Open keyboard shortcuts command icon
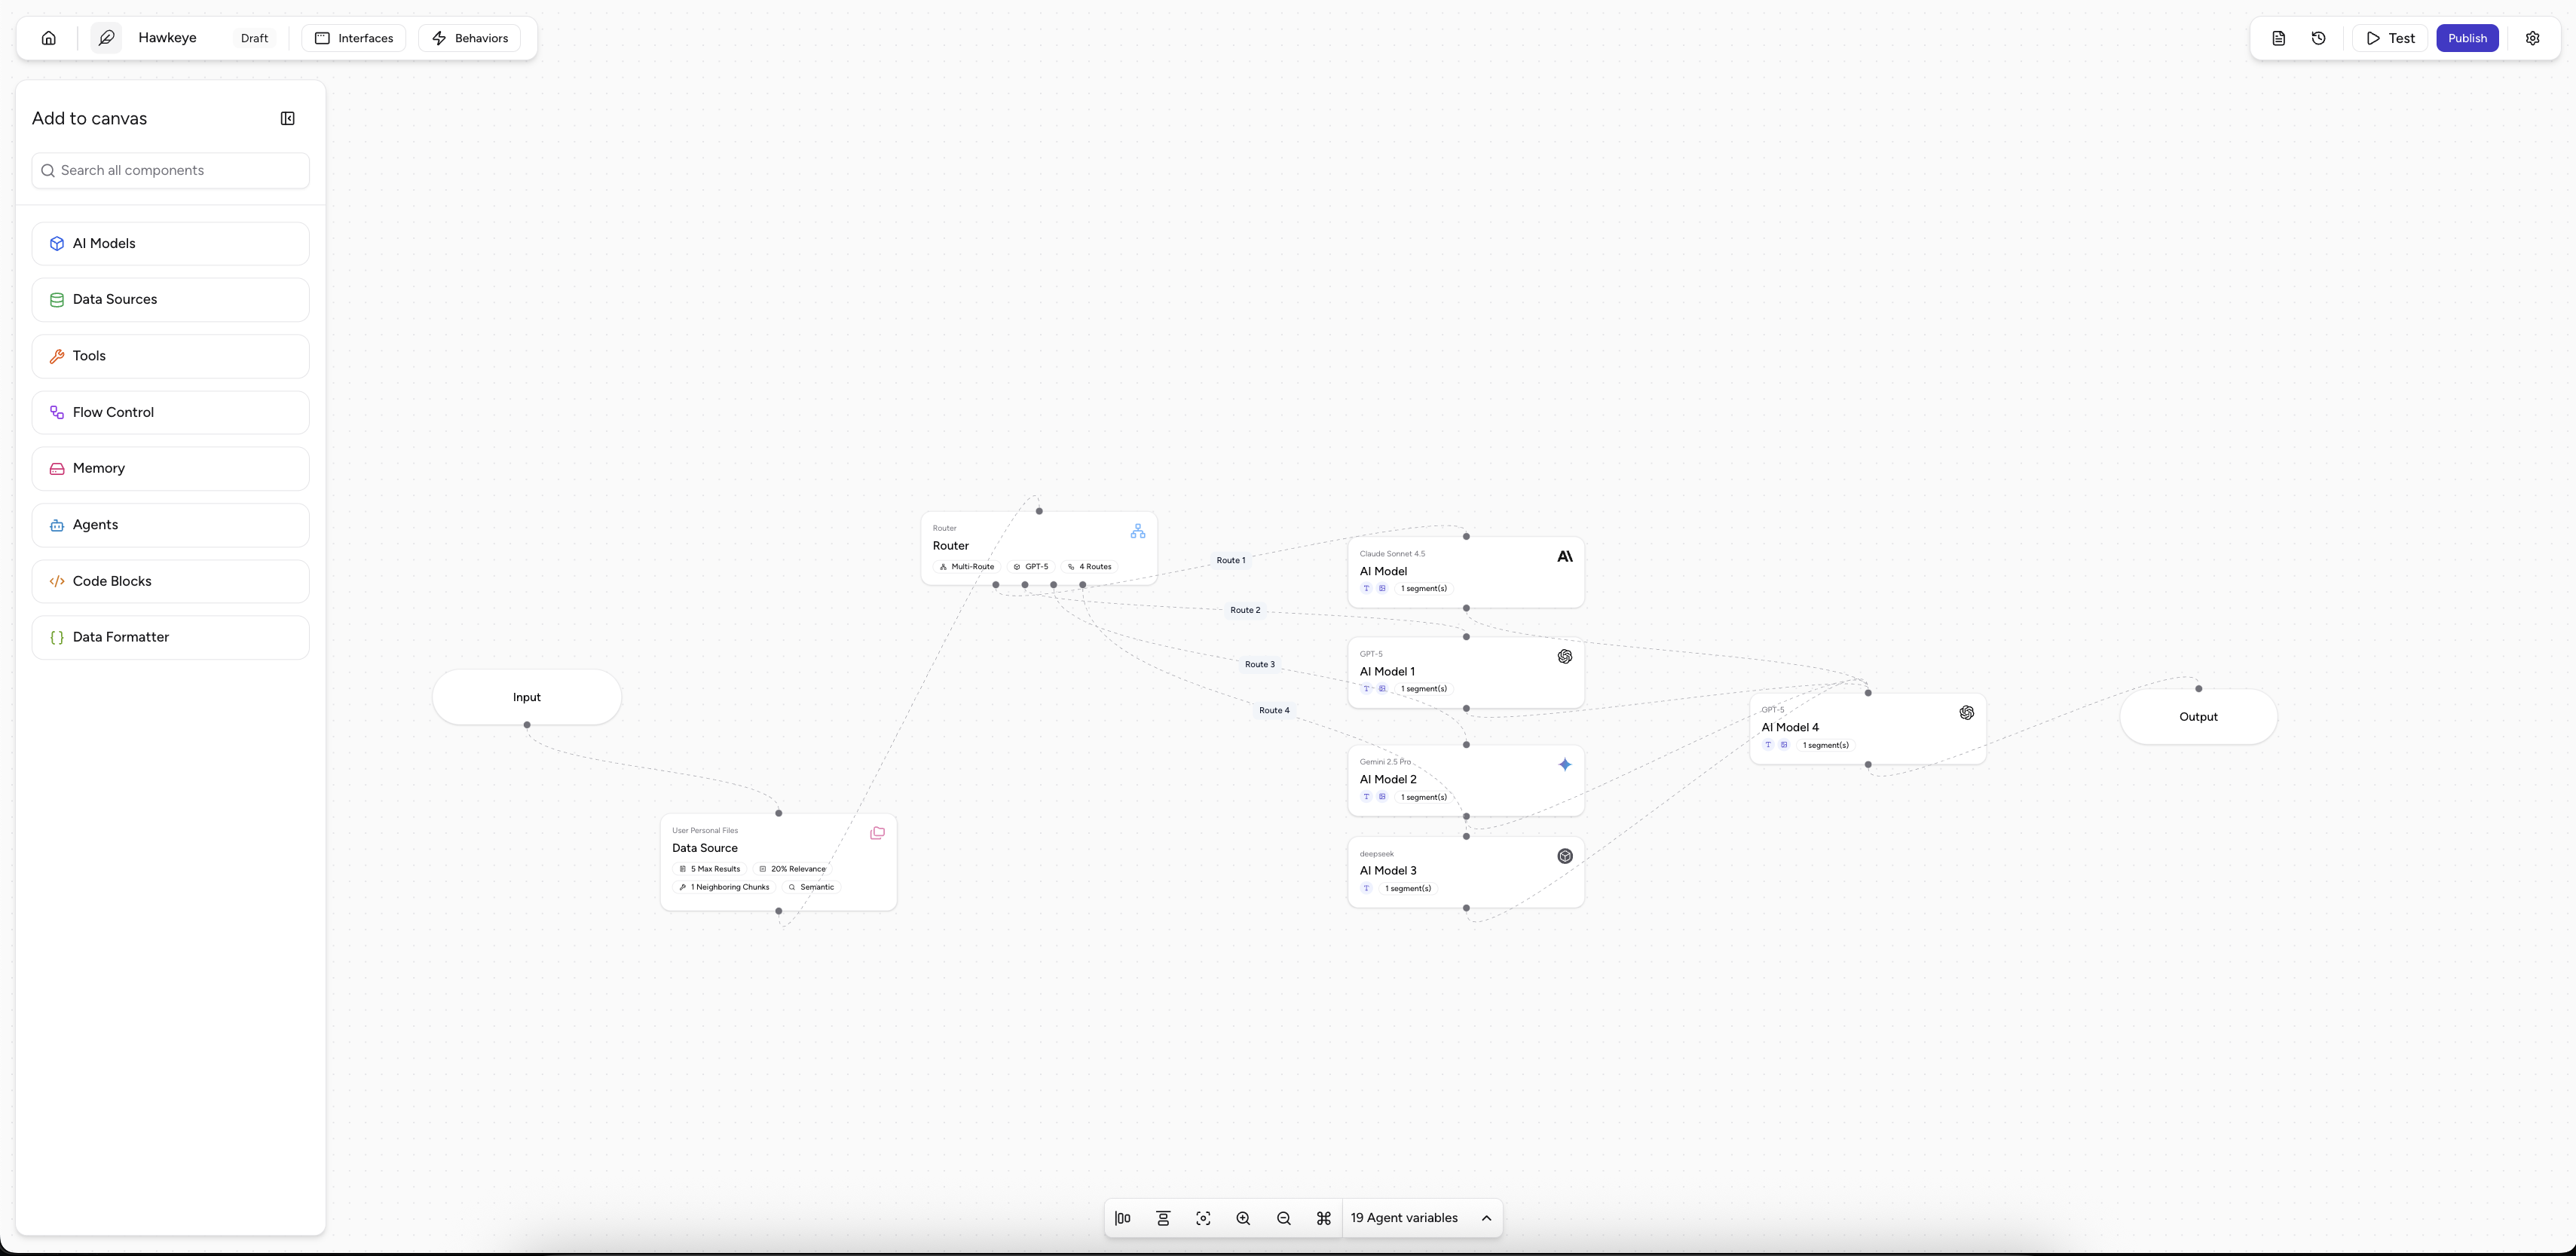This screenshot has width=2576, height=1256. [x=1323, y=1218]
